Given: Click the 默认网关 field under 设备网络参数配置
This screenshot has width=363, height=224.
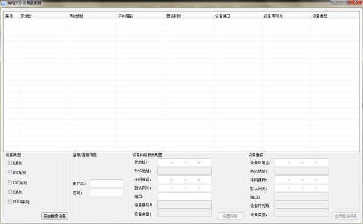Looking at the screenshot, I should (185, 188).
